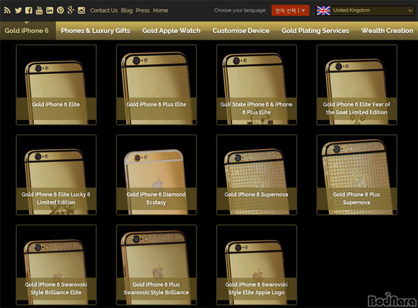418x308 pixels.
Task: Open the Gulf State iPhone 6 tile
Action: [x=256, y=85]
